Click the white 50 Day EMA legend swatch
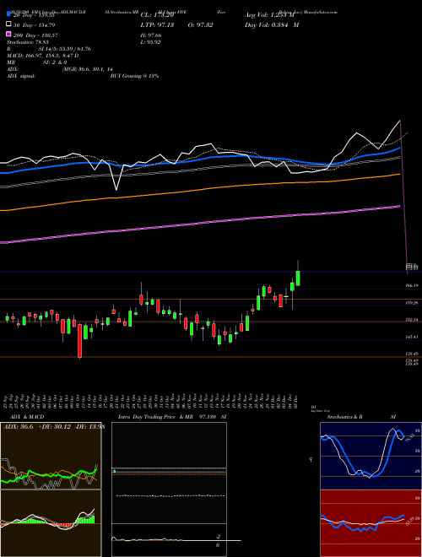This screenshot has width=422, height=557. click(x=9, y=24)
